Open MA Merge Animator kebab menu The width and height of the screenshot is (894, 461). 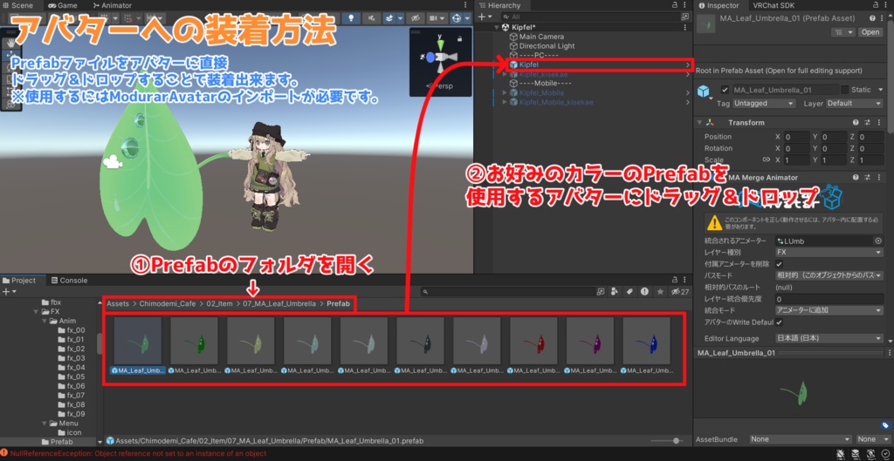879,178
